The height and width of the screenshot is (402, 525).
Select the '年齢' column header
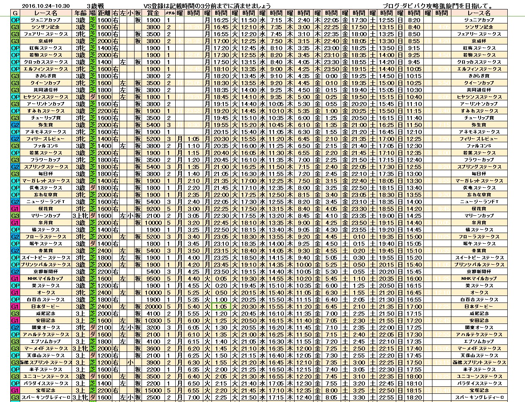click(x=81, y=13)
